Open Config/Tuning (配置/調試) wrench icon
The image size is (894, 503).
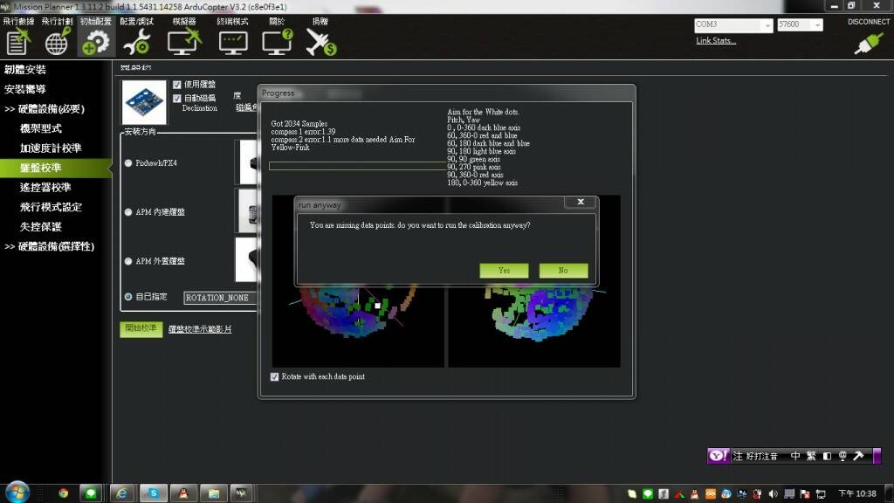point(137,42)
